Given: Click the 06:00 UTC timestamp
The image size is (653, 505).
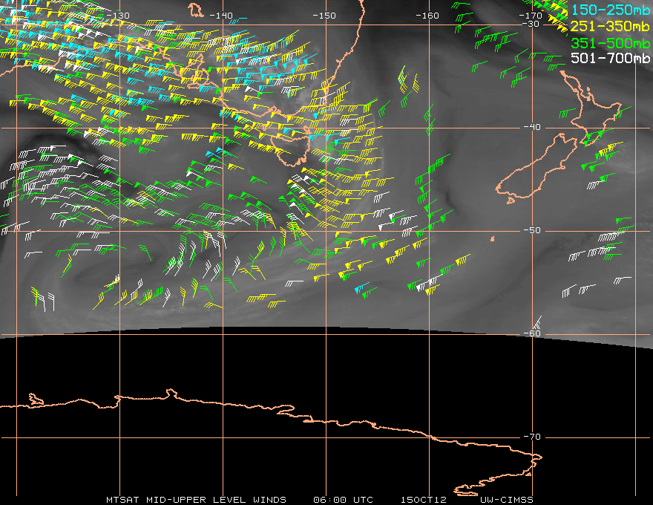Looking at the screenshot, I should coord(343,500).
